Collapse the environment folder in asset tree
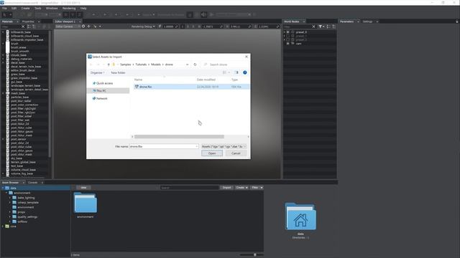Image resolution: width=460 pixels, height=258 pixels. tap(6, 193)
